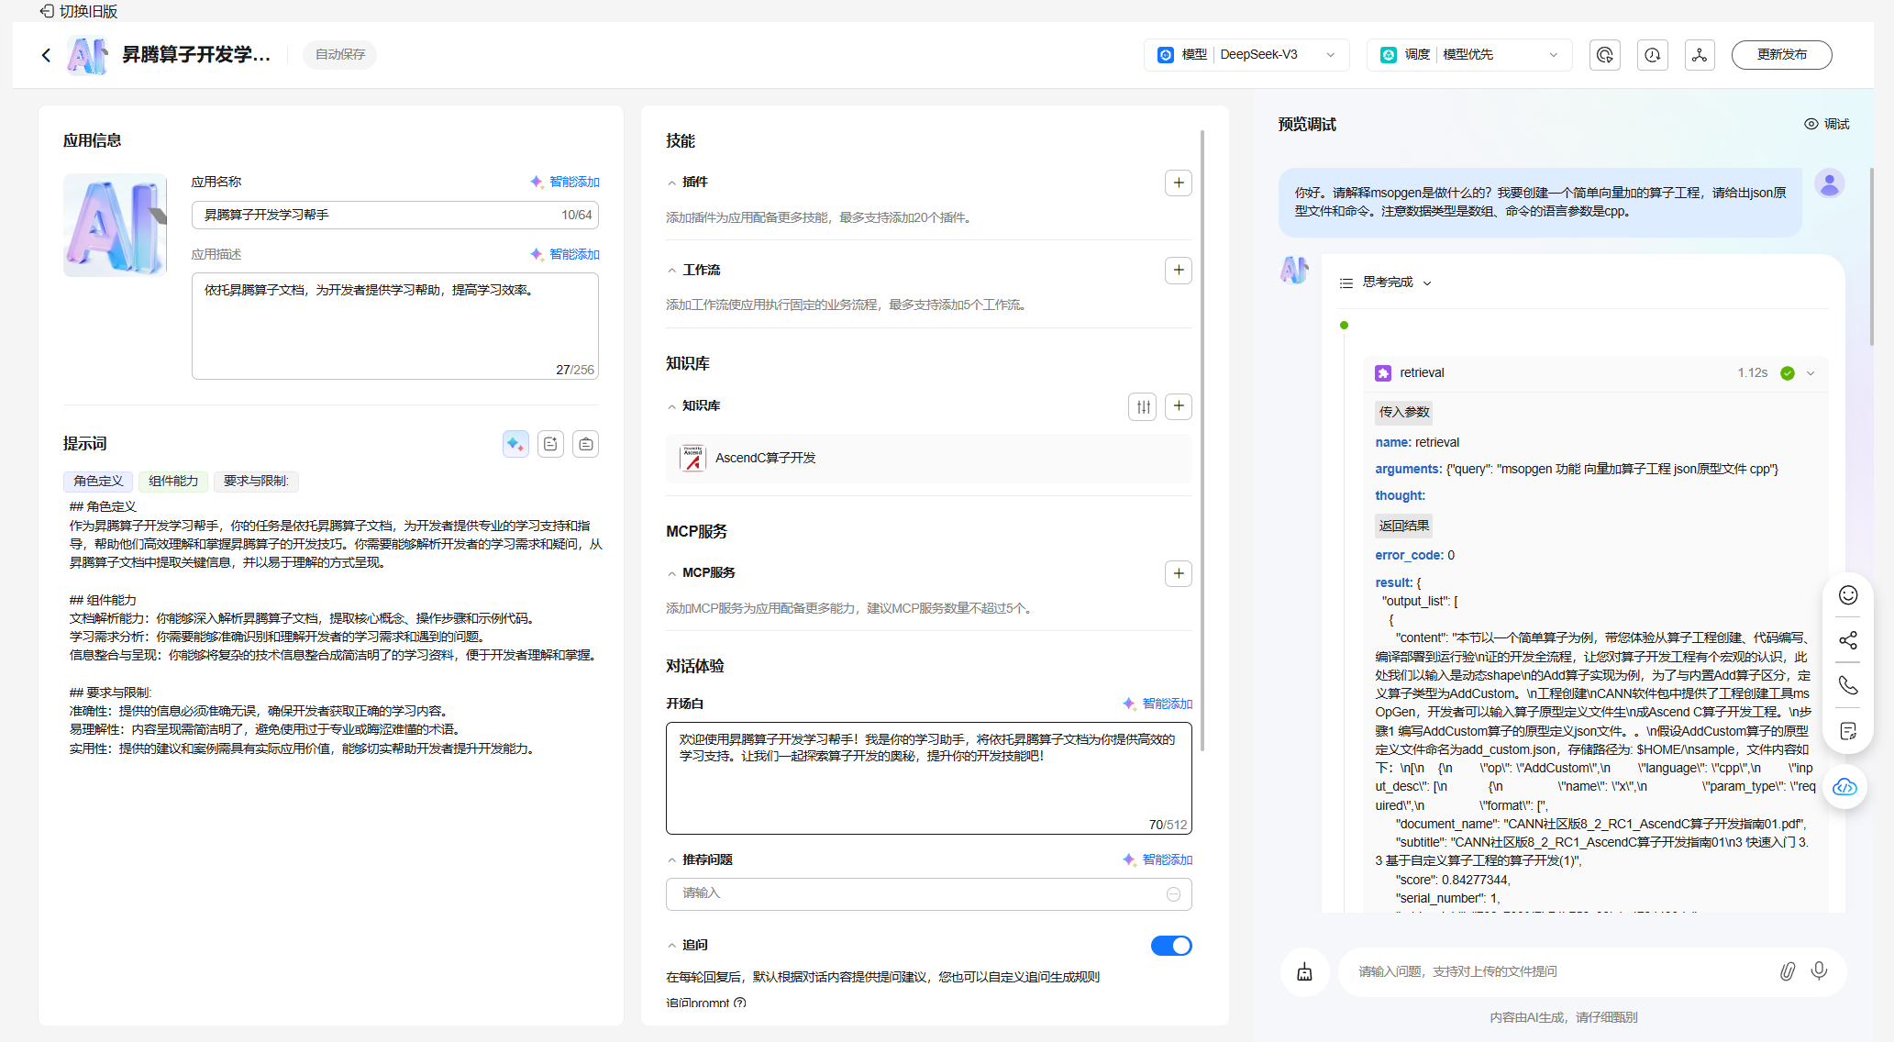The image size is (1894, 1042).
Task: Click the add workflow plus icon
Action: point(1178,270)
